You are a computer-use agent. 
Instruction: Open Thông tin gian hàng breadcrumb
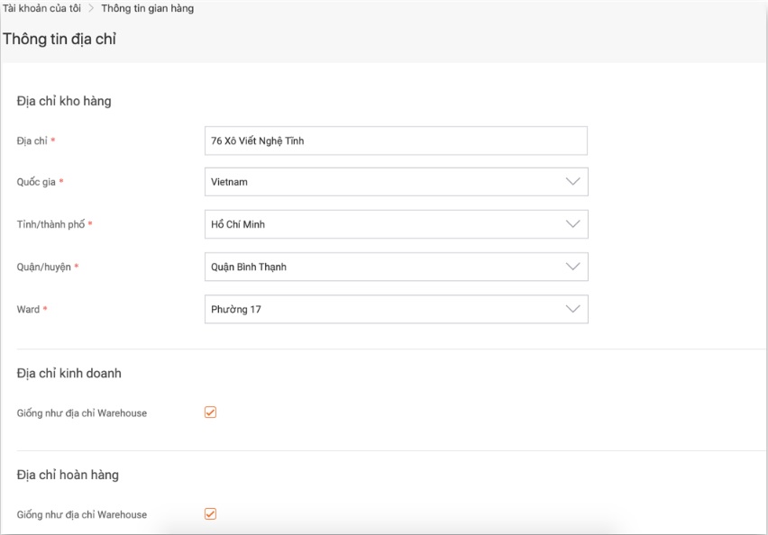pyautogui.click(x=147, y=9)
